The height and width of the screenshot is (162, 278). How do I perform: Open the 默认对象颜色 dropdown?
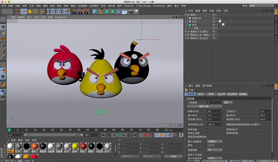tap(215, 141)
